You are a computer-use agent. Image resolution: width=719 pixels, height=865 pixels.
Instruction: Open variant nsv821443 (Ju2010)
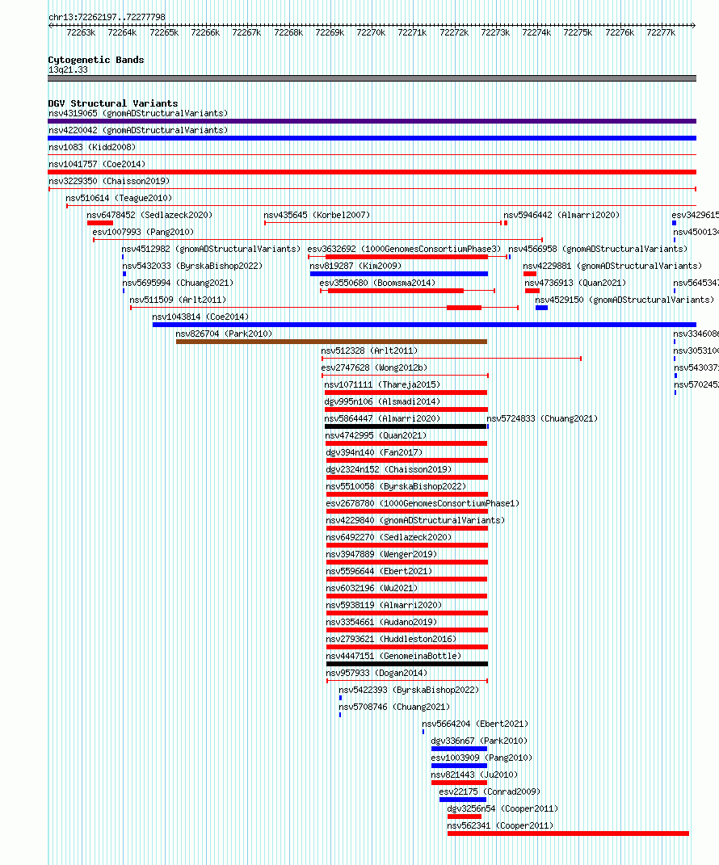pos(474,775)
